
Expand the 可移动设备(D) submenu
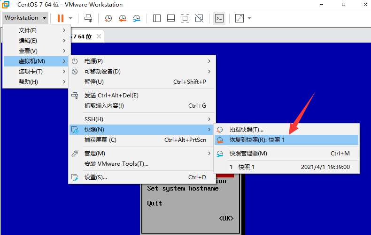pos(142,72)
